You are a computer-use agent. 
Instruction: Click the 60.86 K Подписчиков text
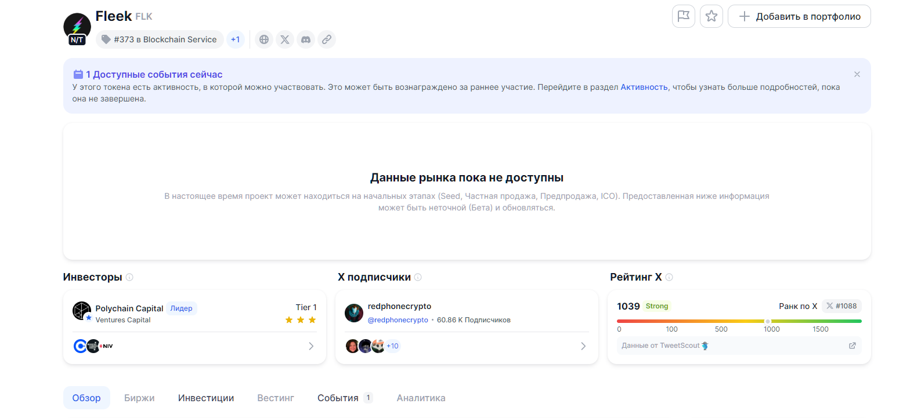coord(474,320)
